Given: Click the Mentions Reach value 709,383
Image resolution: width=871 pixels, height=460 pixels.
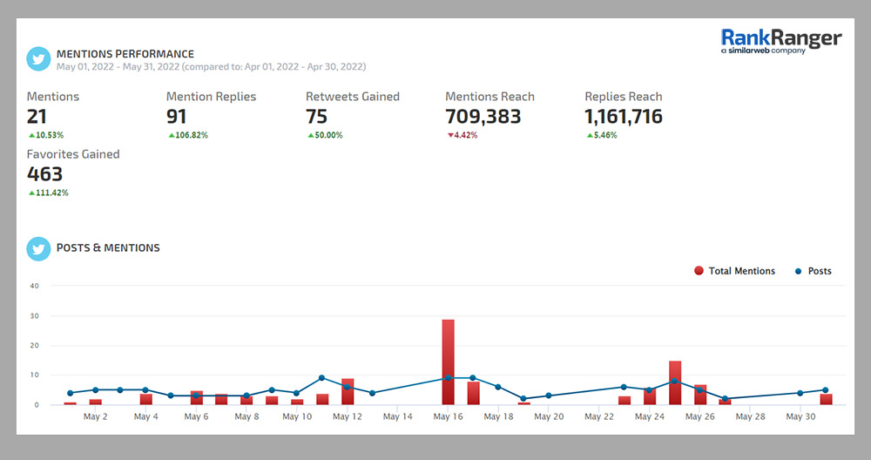Looking at the screenshot, I should [x=483, y=117].
